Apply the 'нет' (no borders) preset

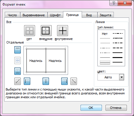coord(29,30)
